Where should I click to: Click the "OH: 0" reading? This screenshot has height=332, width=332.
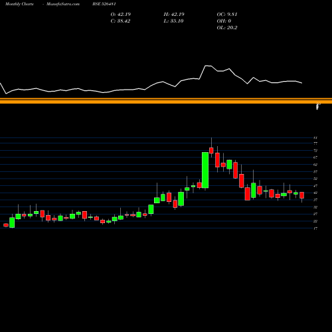coord(224,21)
